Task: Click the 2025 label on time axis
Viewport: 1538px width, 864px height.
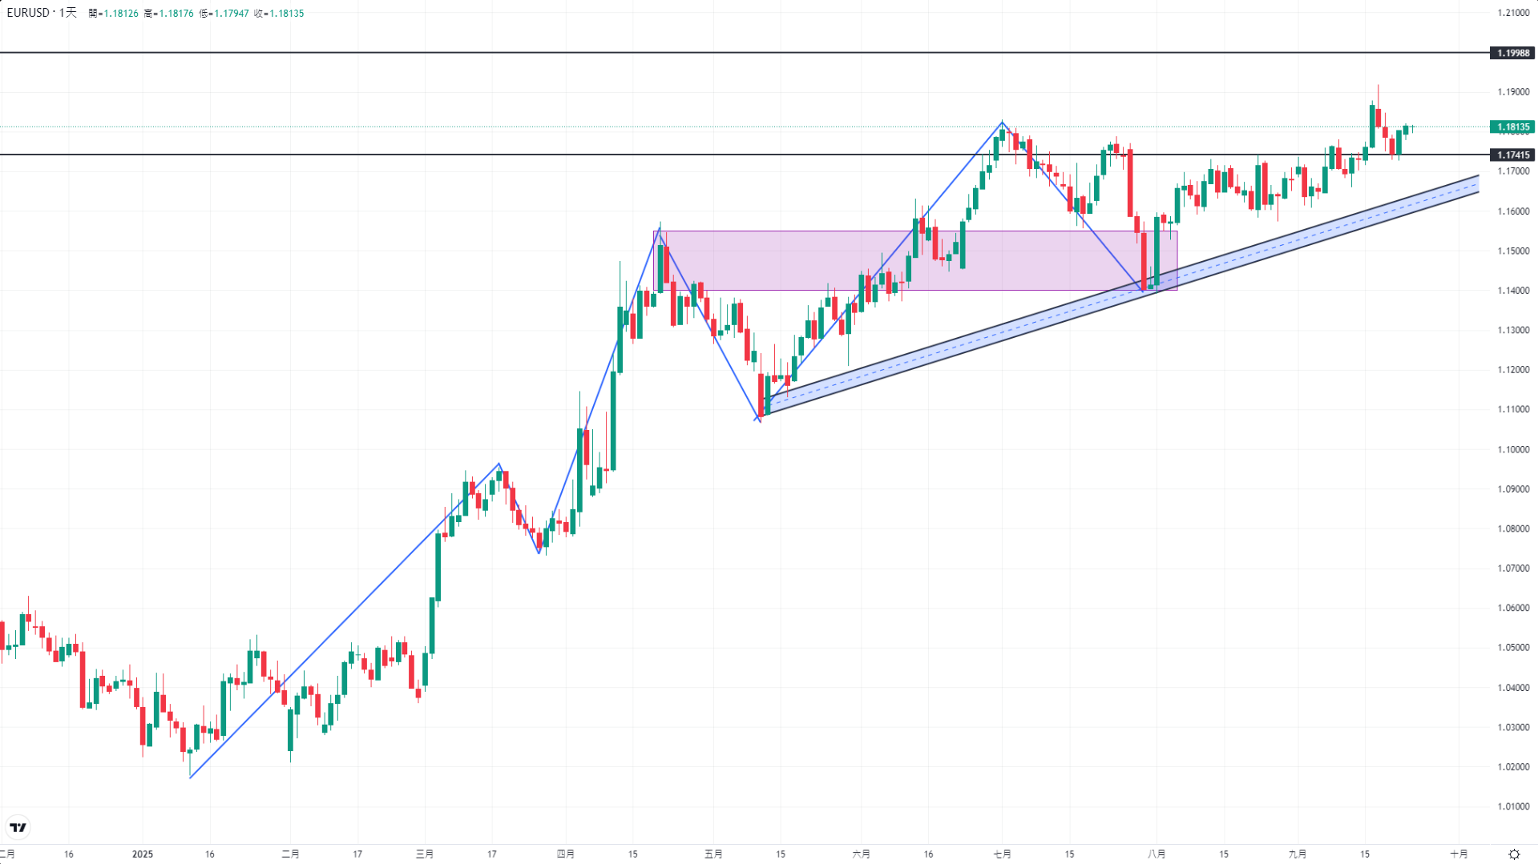Action: point(143,854)
